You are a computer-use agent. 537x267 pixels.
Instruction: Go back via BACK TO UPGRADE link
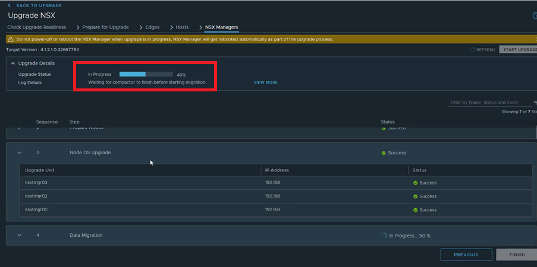coord(39,5)
